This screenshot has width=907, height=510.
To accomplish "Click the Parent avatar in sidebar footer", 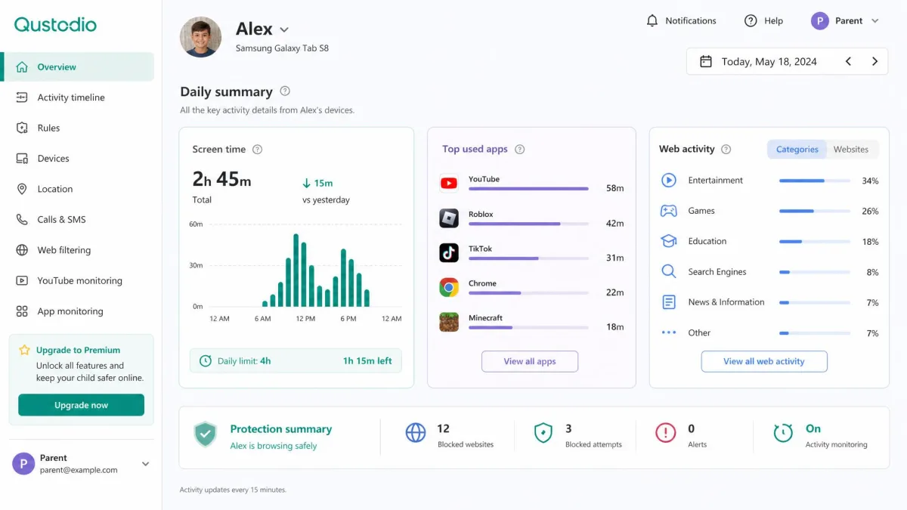I will coord(23,464).
